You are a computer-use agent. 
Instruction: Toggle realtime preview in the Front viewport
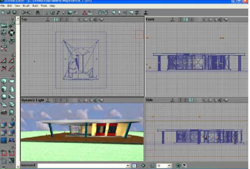tap(172, 20)
